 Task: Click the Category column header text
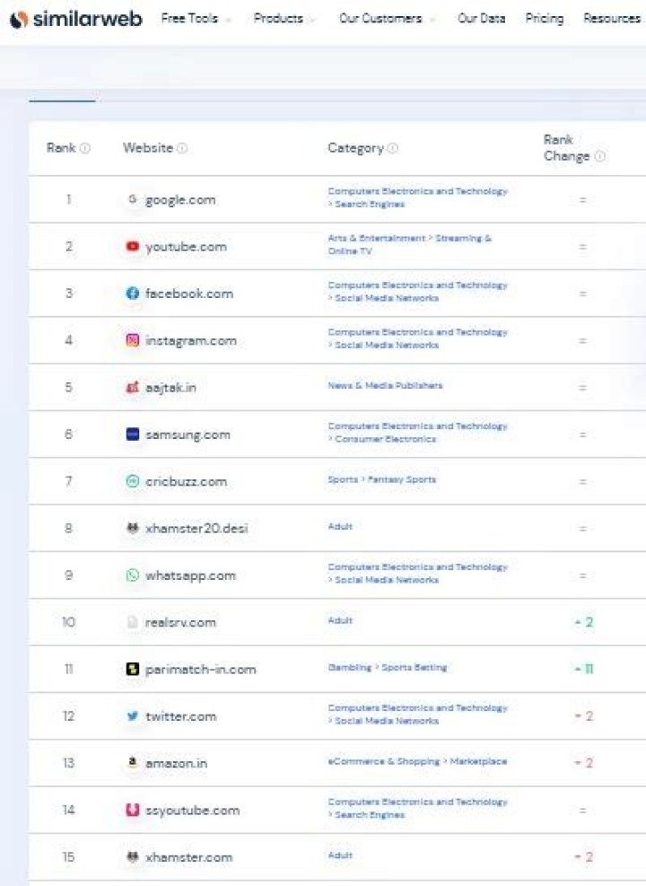coord(356,148)
